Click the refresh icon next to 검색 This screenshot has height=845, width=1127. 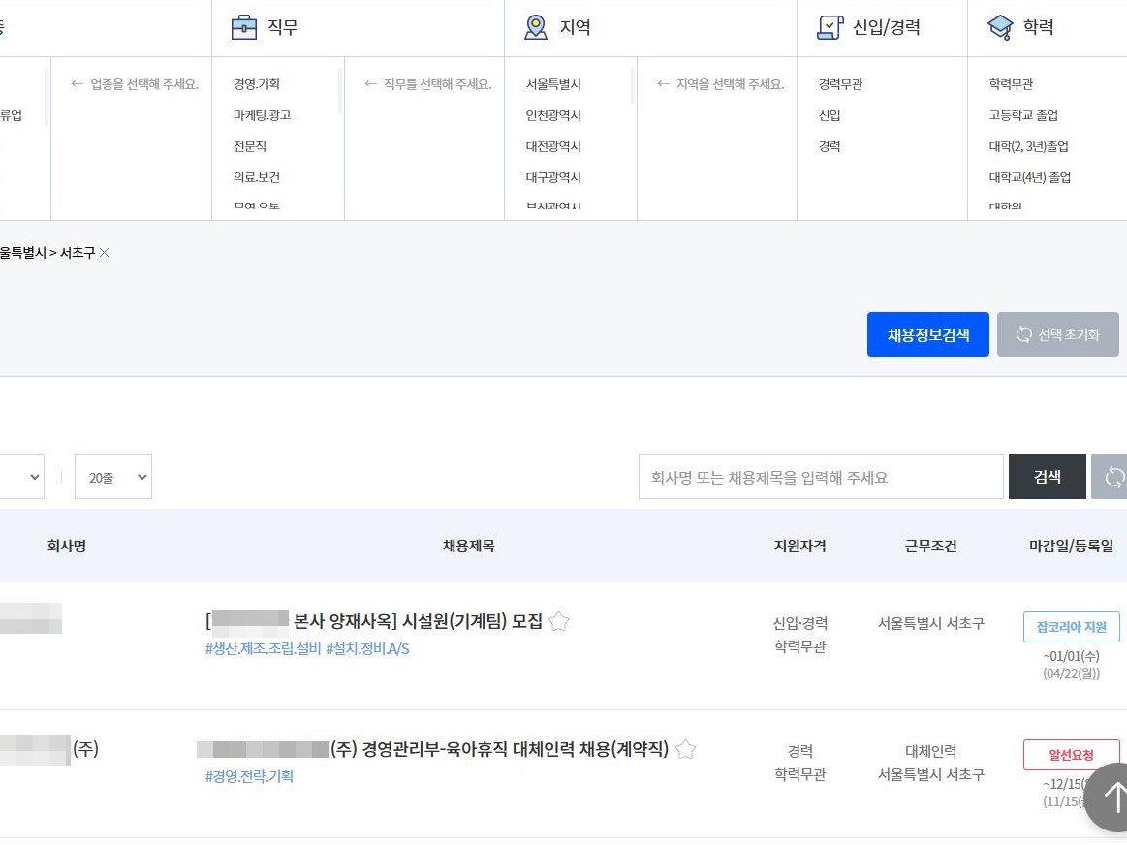click(1111, 477)
